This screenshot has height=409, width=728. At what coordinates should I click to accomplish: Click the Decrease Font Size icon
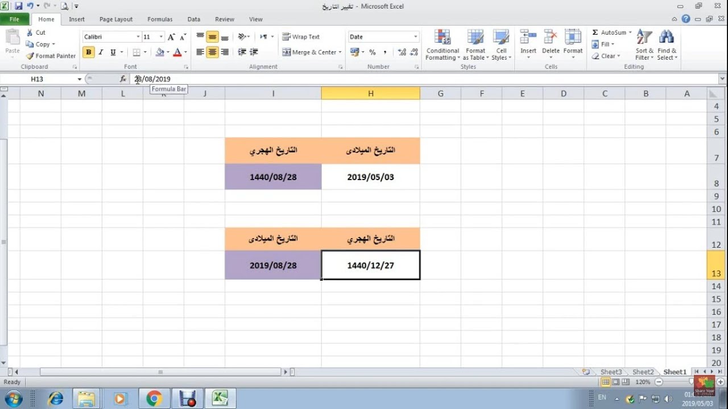[x=183, y=37]
